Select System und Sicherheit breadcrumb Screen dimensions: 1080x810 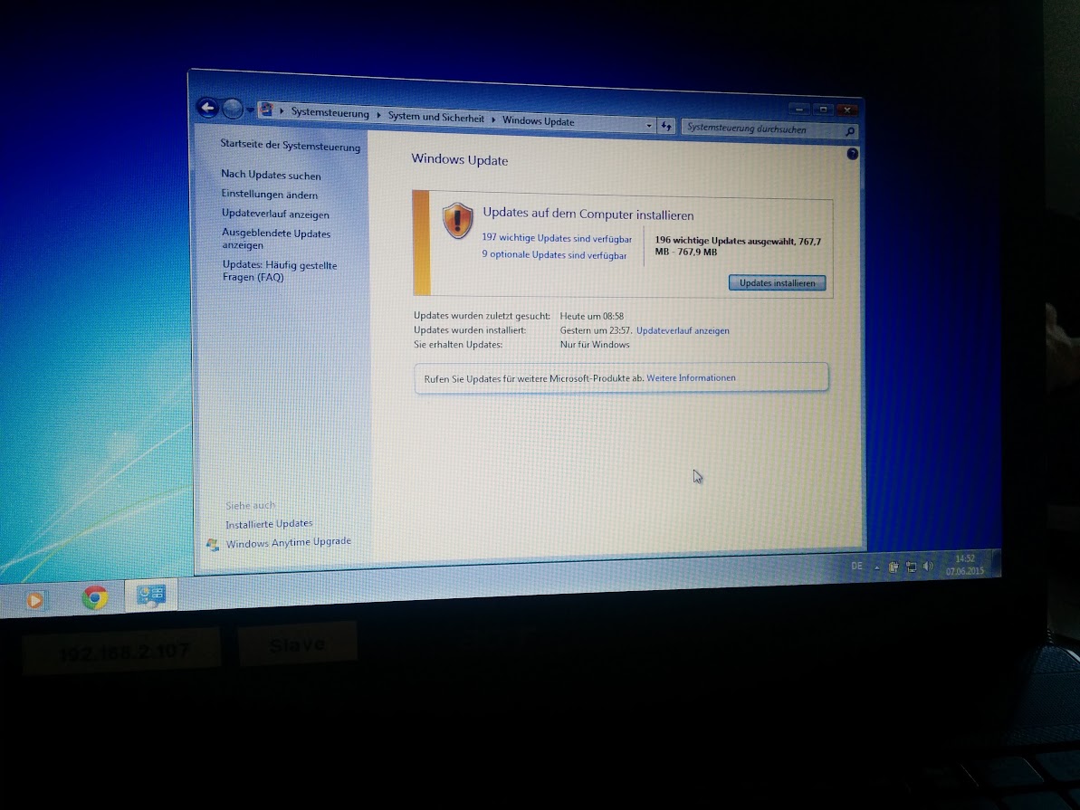(x=435, y=117)
